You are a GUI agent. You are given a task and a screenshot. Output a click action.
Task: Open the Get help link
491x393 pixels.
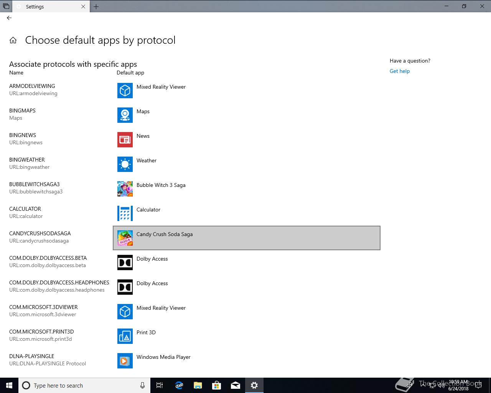click(x=400, y=71)
